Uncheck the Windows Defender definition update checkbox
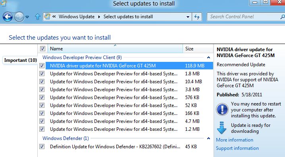This screenshot has width=285, height=157. pyautogui.click(x=42, y=146)
